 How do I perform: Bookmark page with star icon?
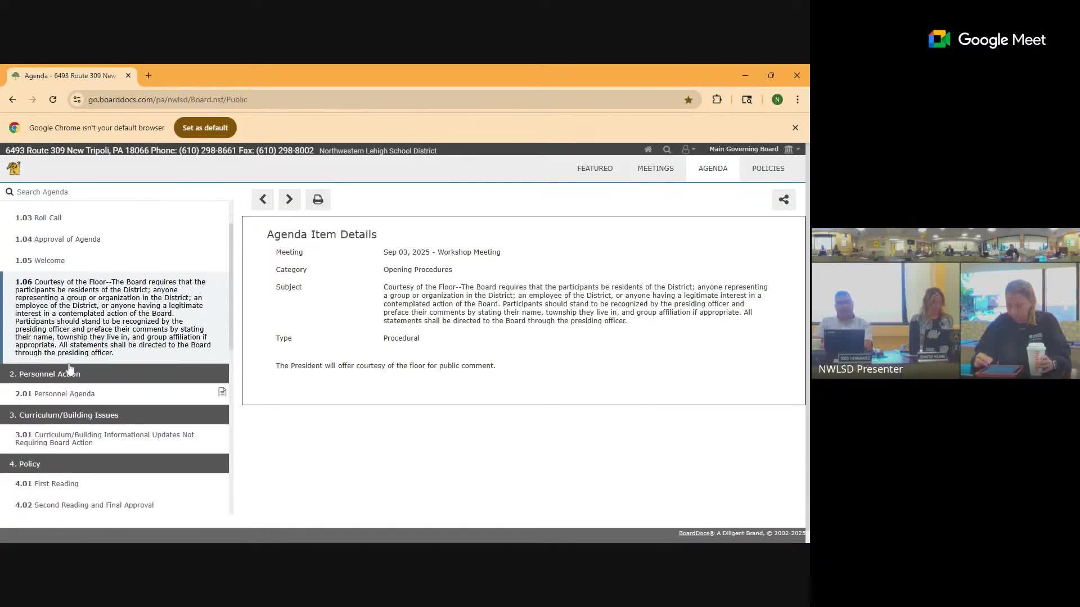coord(688,99)
